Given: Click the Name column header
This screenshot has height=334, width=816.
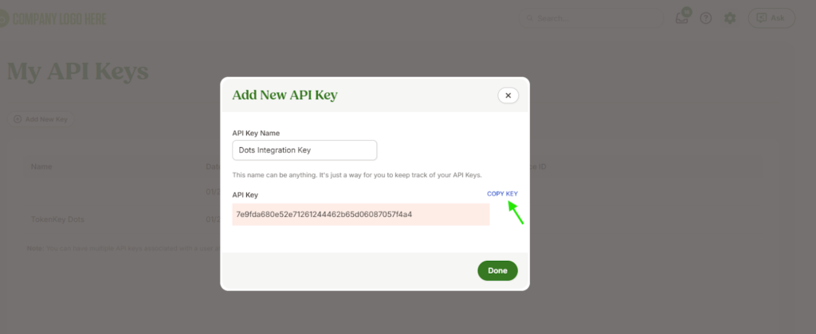Looking at the screenshot, I should pos(41,167).
